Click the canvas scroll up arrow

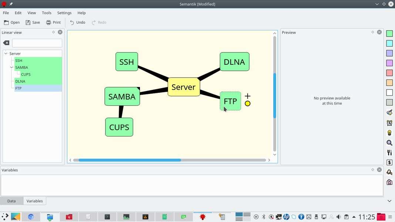coord(275,33)
